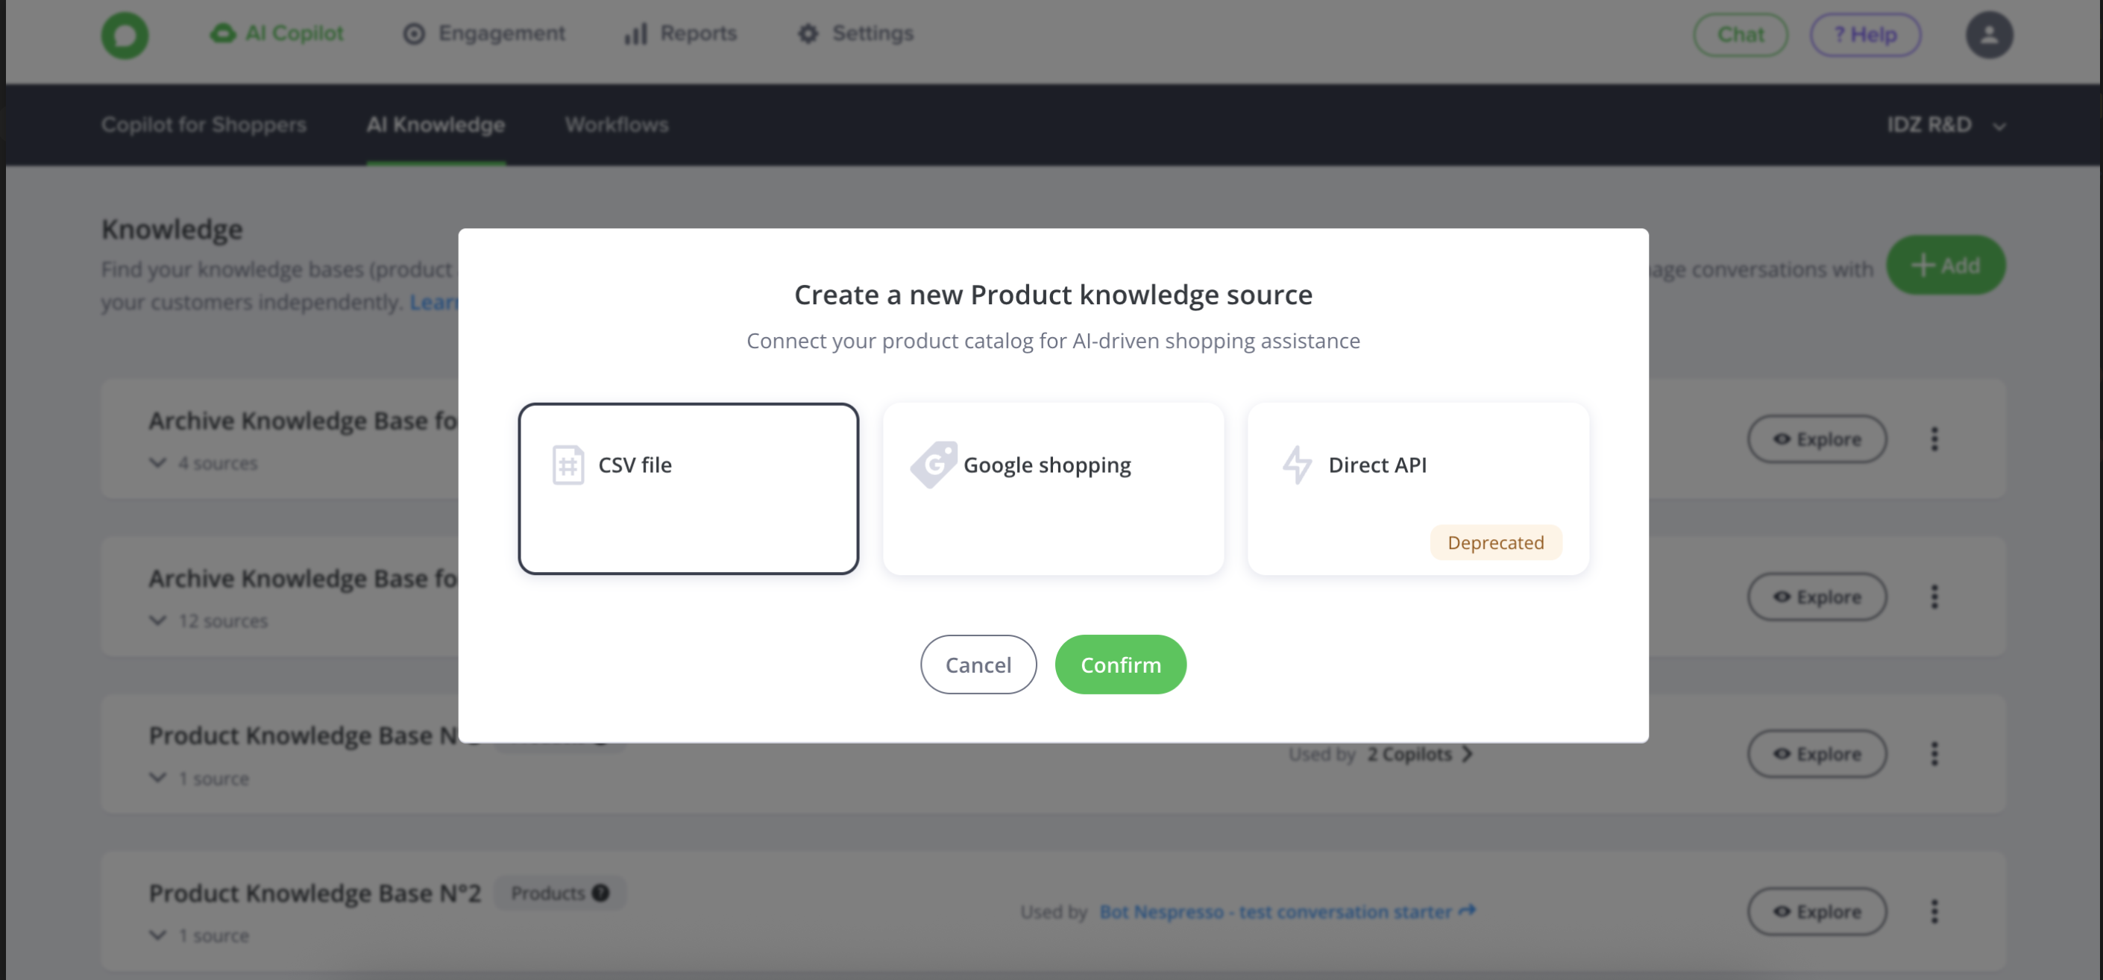Switch to Copilot for Shoppers tab
The width and height of the screenshot is (2103, 980).
click(x=204, y=125)
